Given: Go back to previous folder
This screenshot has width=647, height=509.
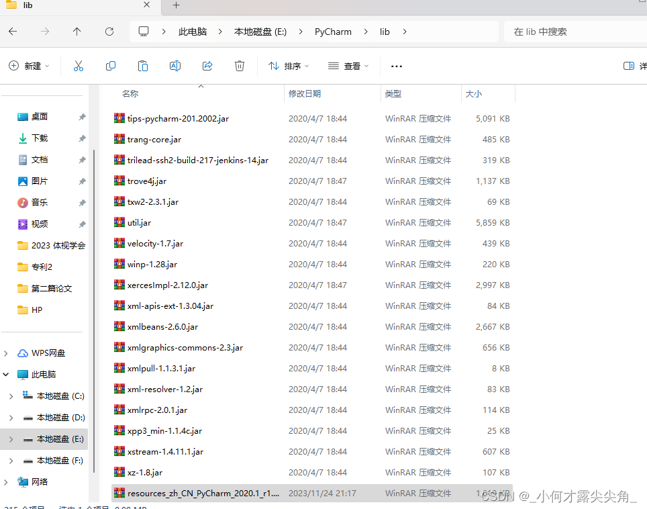Looking at the screenshot, I should (x=13, y=32).
